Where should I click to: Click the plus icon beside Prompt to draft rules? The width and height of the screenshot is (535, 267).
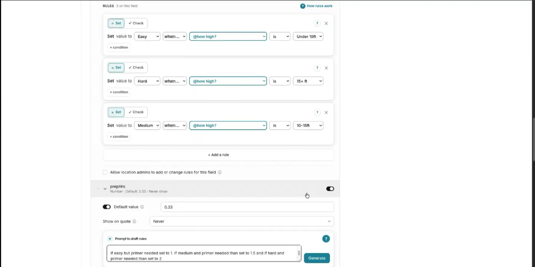110,239
